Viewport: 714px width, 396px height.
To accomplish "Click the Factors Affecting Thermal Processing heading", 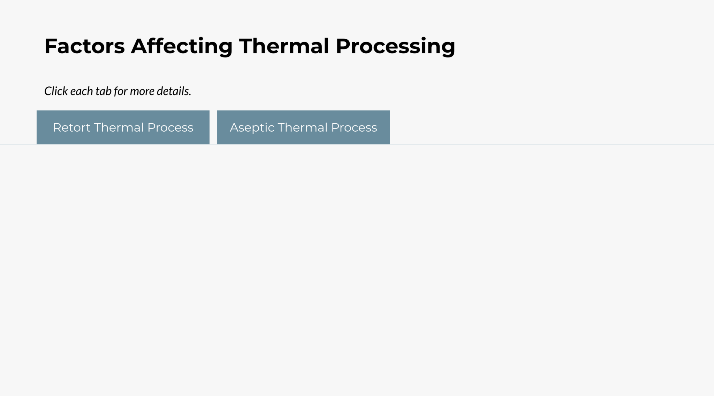I will tap(249, 45).
